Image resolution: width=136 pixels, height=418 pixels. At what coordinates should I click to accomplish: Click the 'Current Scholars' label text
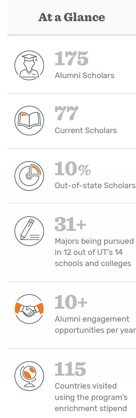coord(86,130)
